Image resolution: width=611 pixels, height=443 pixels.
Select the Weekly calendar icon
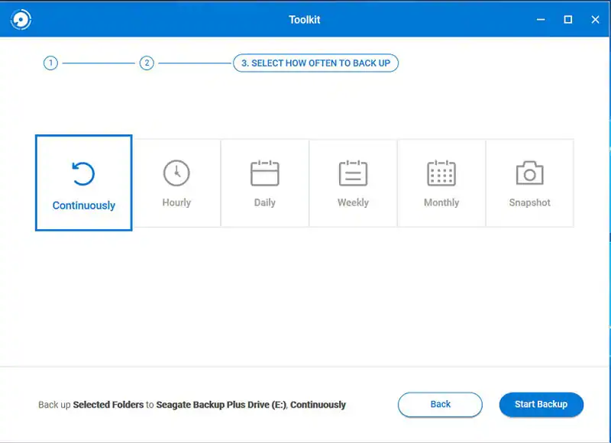(x=353, y=173)
